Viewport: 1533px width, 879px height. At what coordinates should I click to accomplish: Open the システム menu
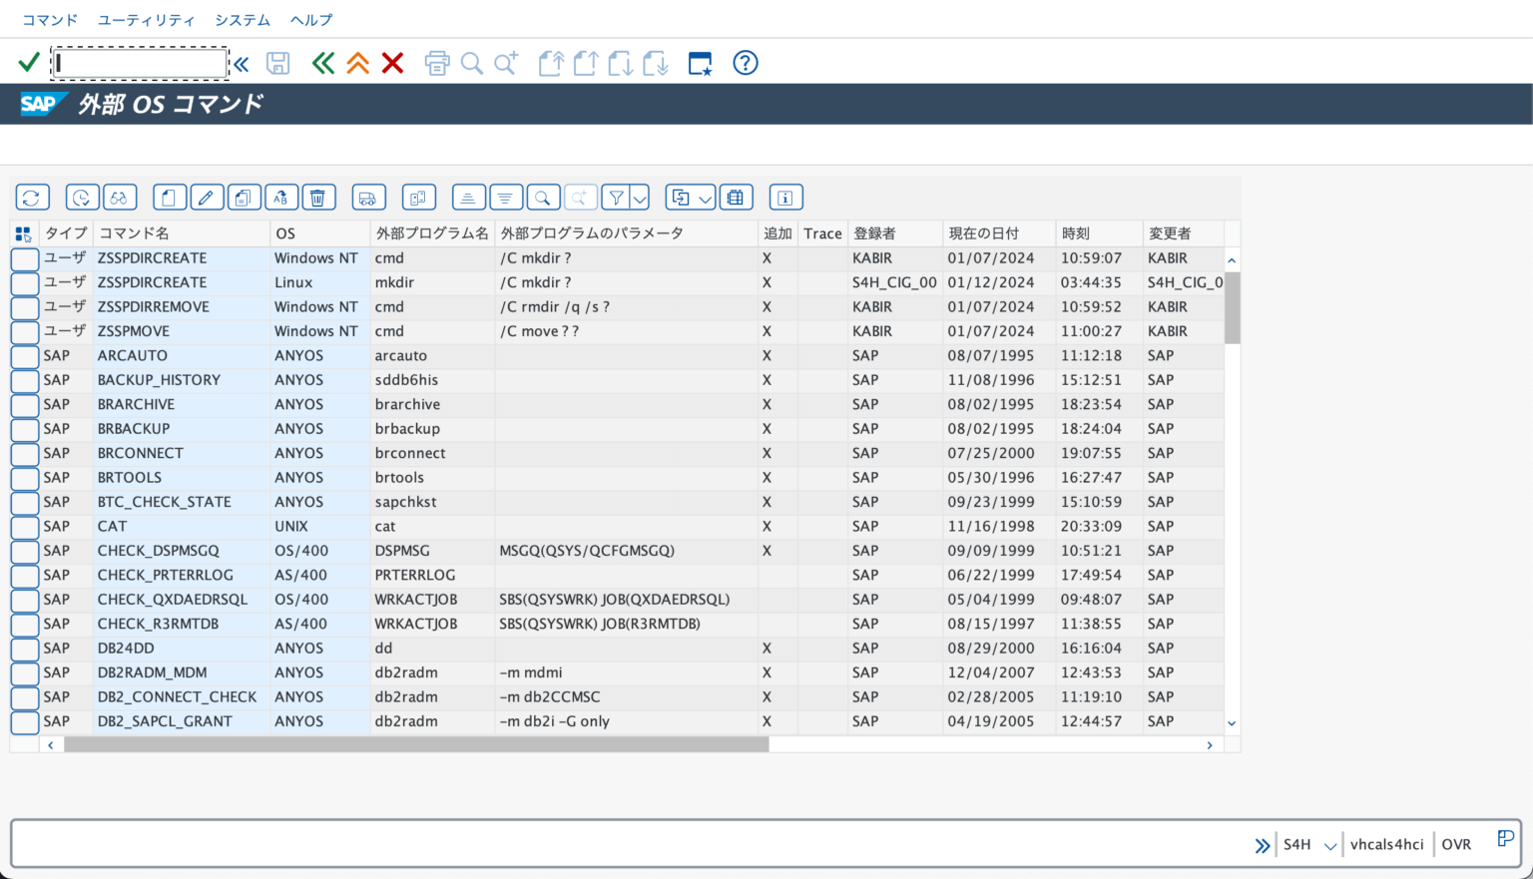[241, 18]
